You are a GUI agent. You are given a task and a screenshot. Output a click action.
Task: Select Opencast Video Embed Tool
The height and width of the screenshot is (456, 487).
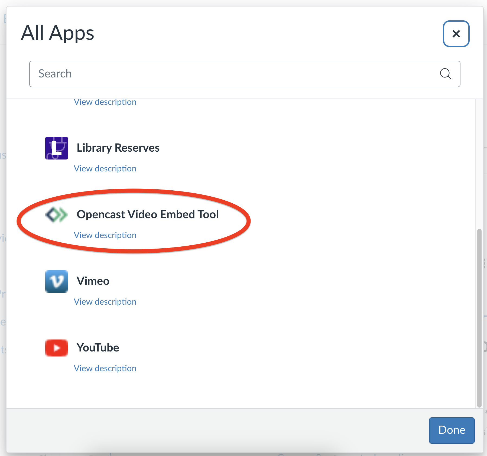(x=148, y=214)
